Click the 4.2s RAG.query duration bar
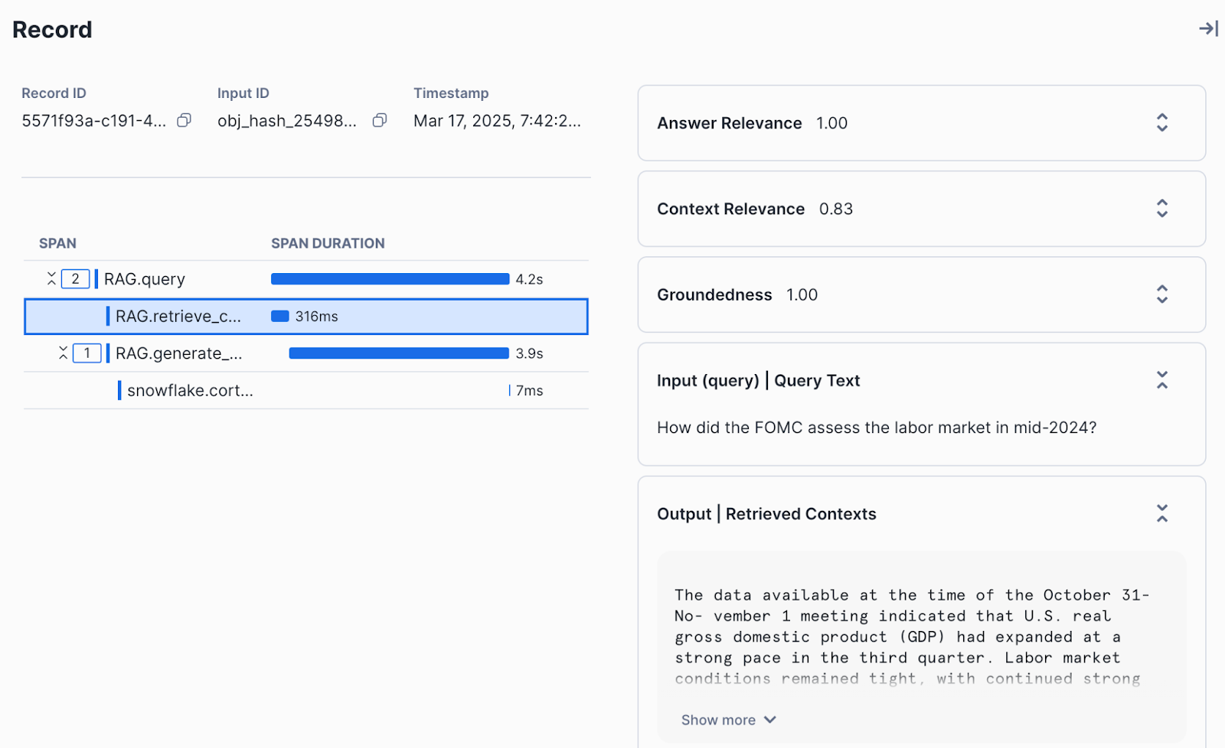The height and width of the screenshot is (748, 1225). tap(390, 279)
